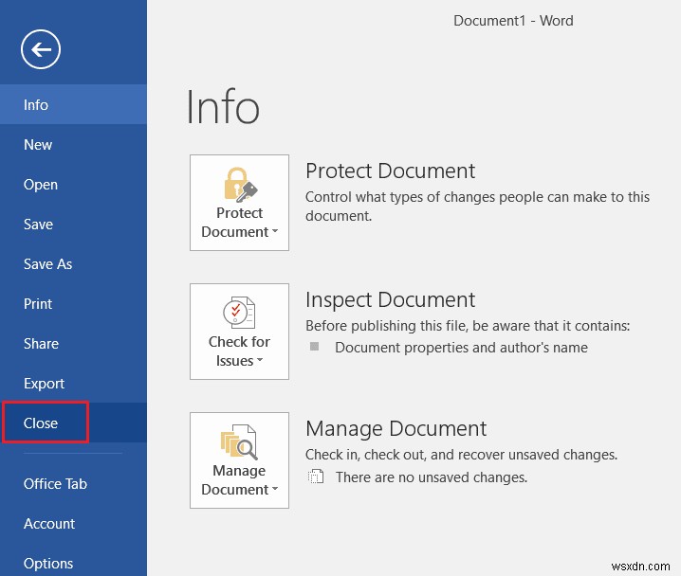Click 'Document properties and author's name' text

461,348
